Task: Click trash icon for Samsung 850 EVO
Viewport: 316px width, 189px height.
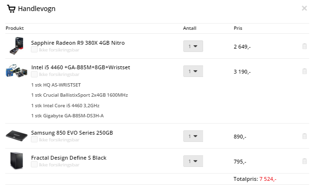Action: [304, 136]
